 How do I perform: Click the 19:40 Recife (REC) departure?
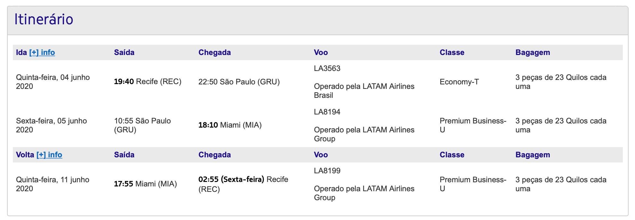(x=148, y=82)
